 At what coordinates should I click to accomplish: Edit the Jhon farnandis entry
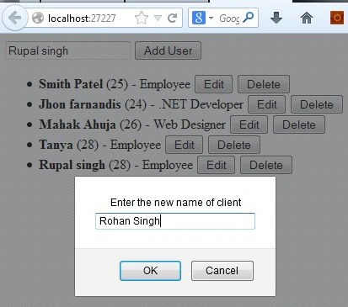point(267,104)
